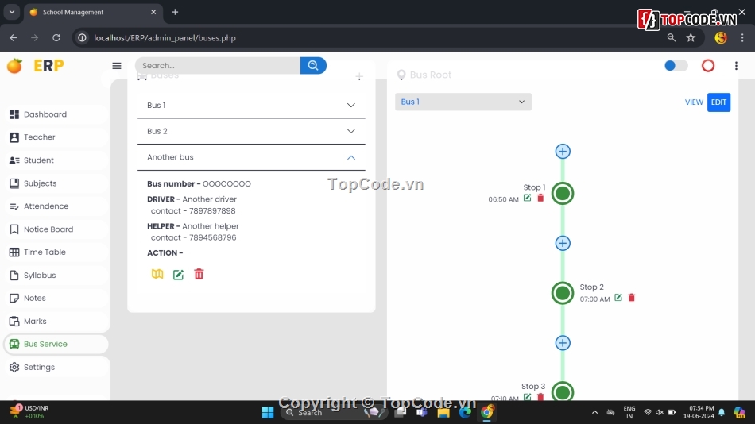Open the hamburger sidebar menu
755x424 pixels.
tap(117, 66)
